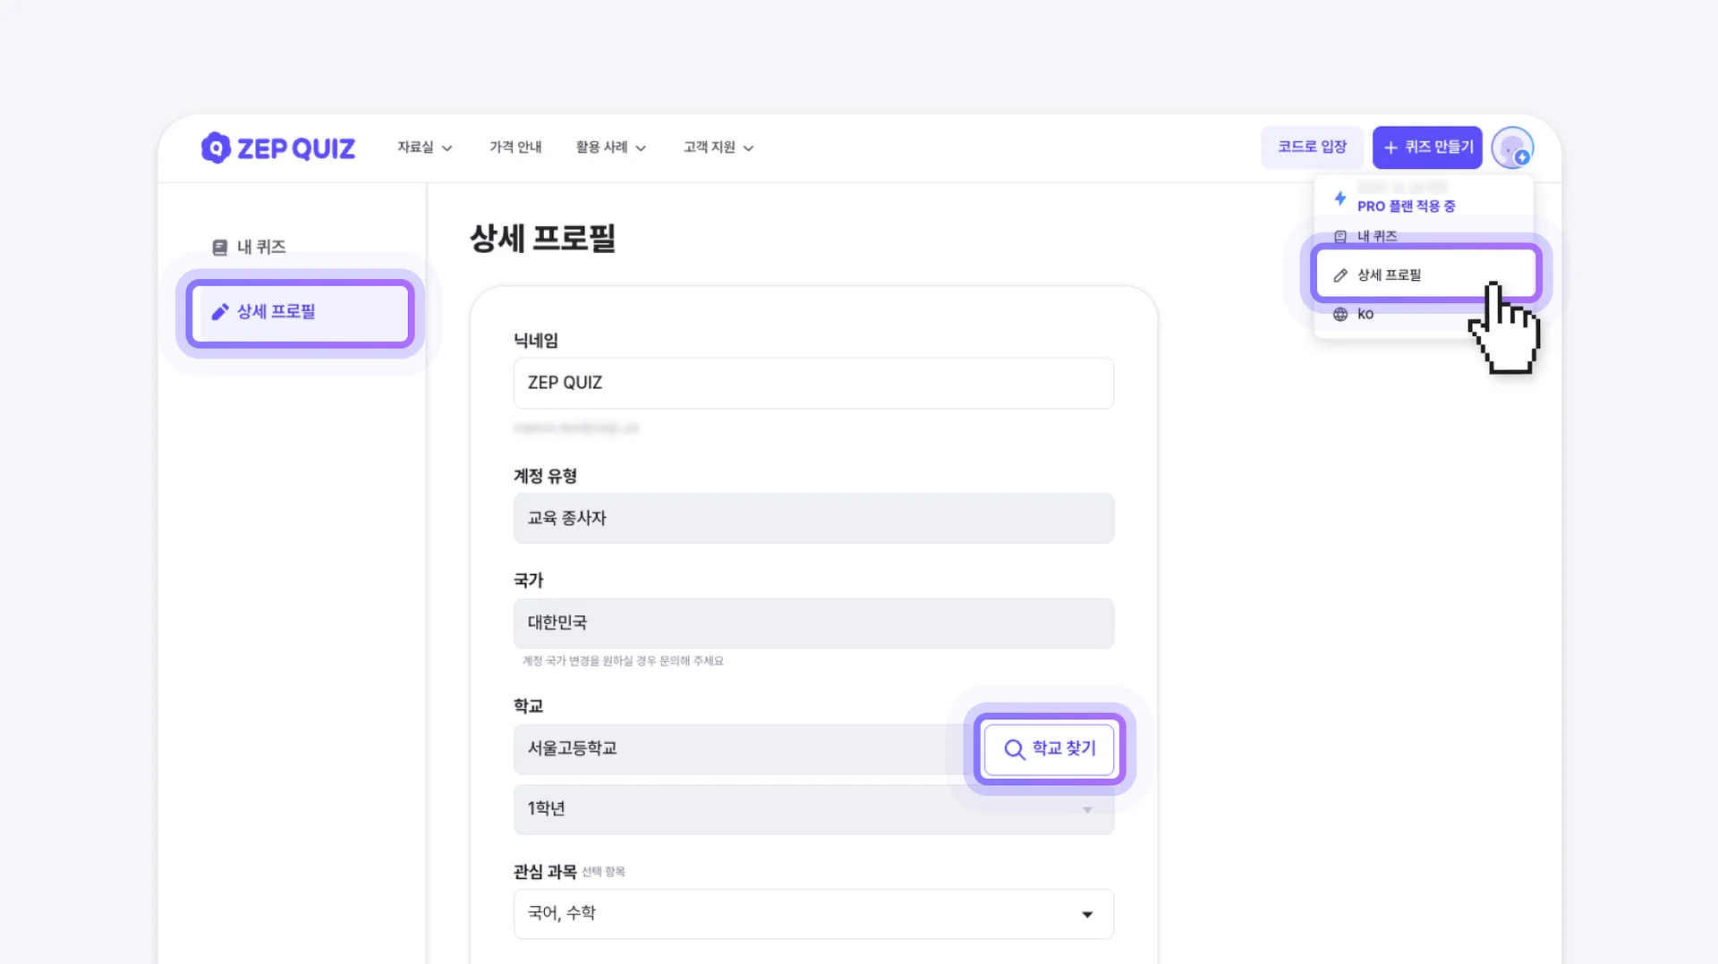Click the pencil icon in the profile dropdown menu
The image size is (1718, 964).
(x=1340, y=275)
